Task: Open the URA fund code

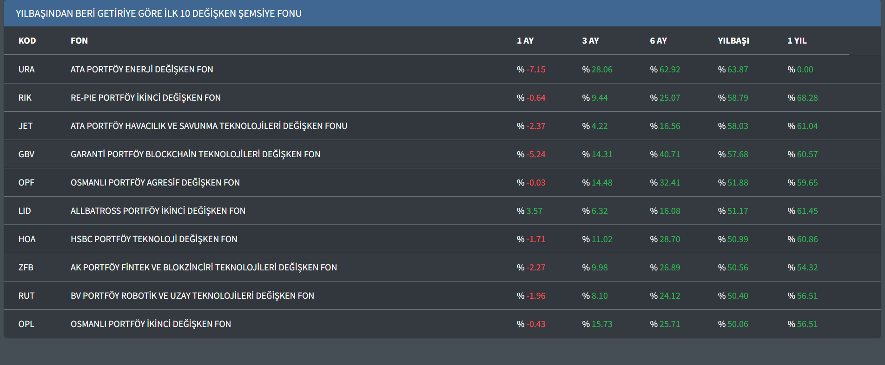Action: (x=26, y=70)
